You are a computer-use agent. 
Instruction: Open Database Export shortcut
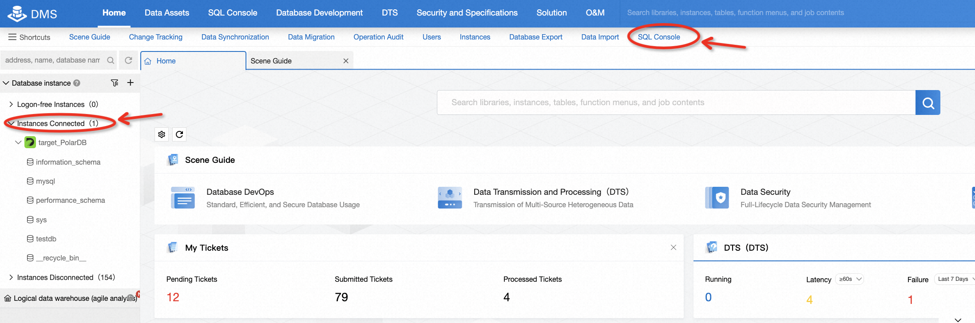coord(536,37)
